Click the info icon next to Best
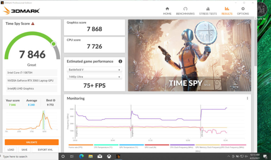This screenshot has width=271, height=160. pyautogui.click(x=54, y=100)
